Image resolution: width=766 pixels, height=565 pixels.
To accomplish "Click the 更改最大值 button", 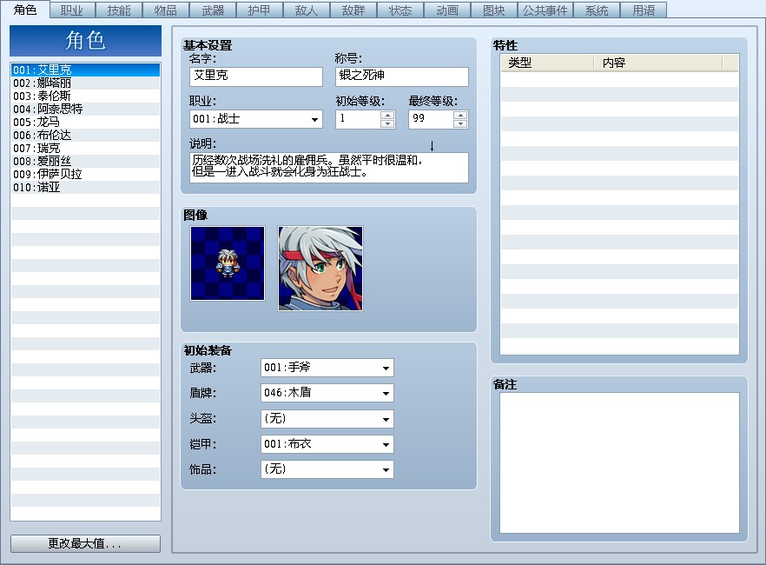I will (85, 543).
